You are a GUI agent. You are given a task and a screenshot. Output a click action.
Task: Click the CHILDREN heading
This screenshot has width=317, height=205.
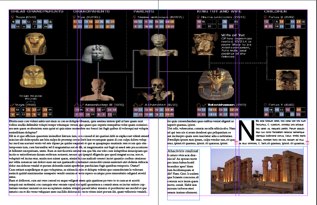[275, 11]
